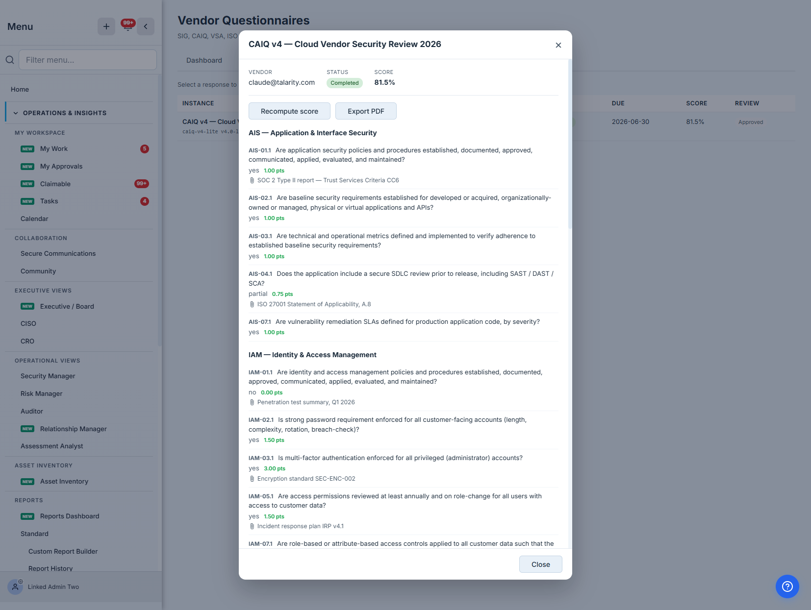This screenshot has width=811, height=610.
Task: Open Risk Manager view
Action: pos(41,394)
